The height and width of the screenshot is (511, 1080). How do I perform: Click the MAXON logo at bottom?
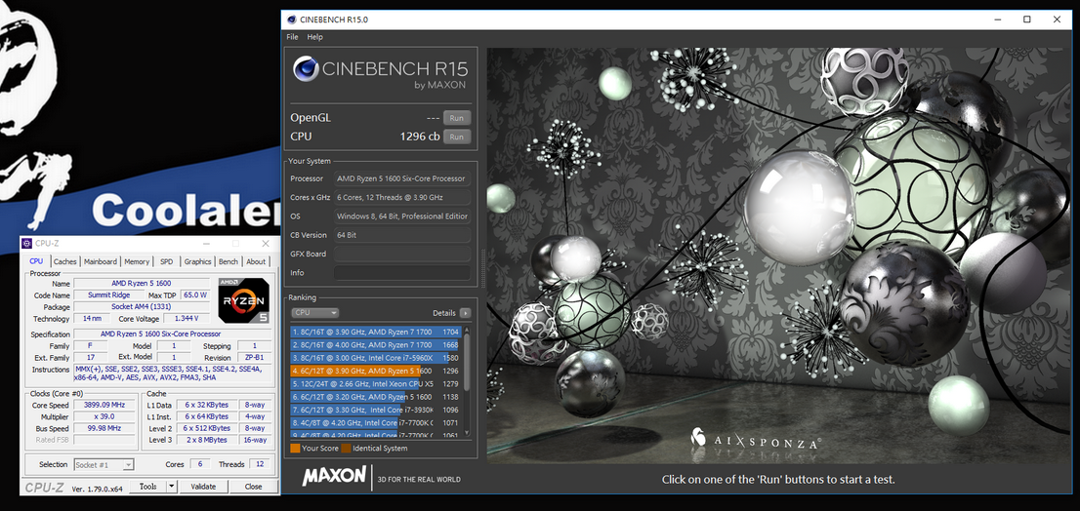click(334, 476)
